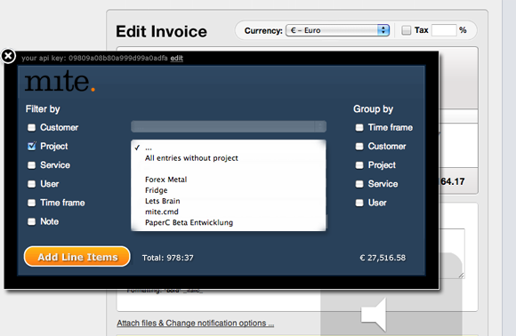Select PaperC Beta Entwicklung project
This screenshot has height=336, width=516.
[229, 222]
